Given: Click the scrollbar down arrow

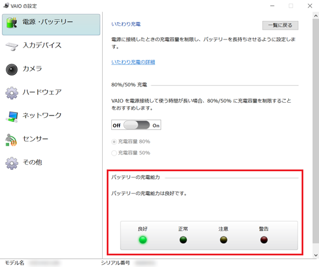Looking at the screenshot, I should pyautogui.click(x=316, y=255).
